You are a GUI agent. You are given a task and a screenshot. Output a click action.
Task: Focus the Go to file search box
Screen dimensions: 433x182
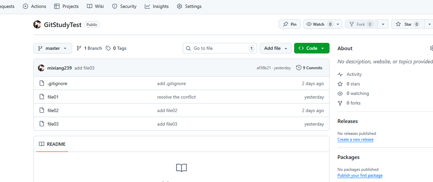[x=220, y=48]
